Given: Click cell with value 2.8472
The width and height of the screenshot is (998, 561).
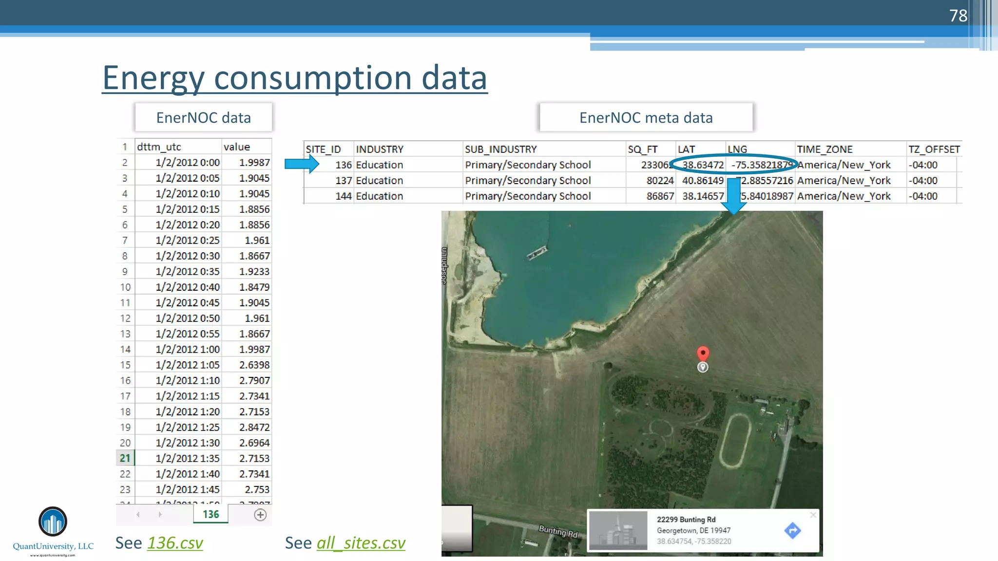Looking at the screenshot, I should pyautogui.click(x=247, y=427).
